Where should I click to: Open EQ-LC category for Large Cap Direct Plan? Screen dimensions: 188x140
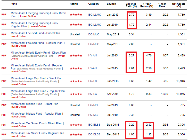coord(93,81)
